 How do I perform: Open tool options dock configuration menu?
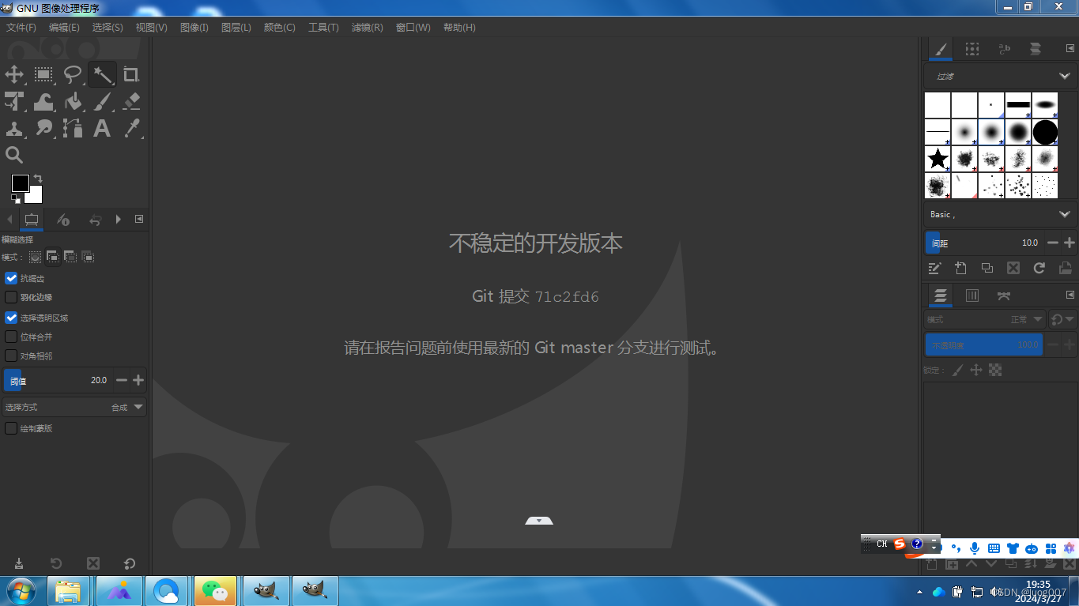pos(139,219)
